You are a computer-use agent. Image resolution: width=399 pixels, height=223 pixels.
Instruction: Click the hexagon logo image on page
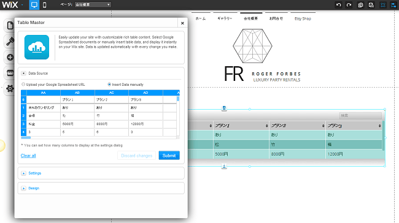click(252, 46)
